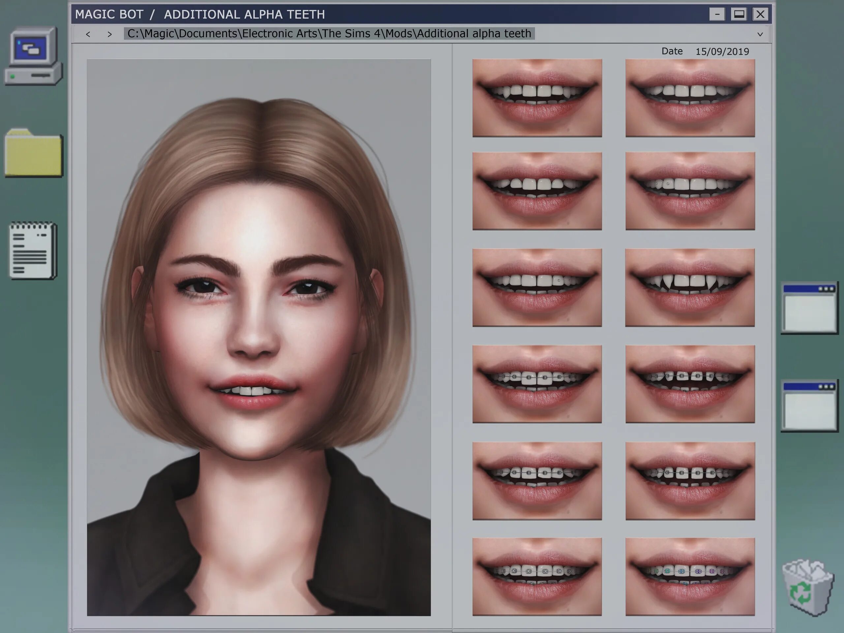Open the retro computer desktop icon

pos(34,56)
